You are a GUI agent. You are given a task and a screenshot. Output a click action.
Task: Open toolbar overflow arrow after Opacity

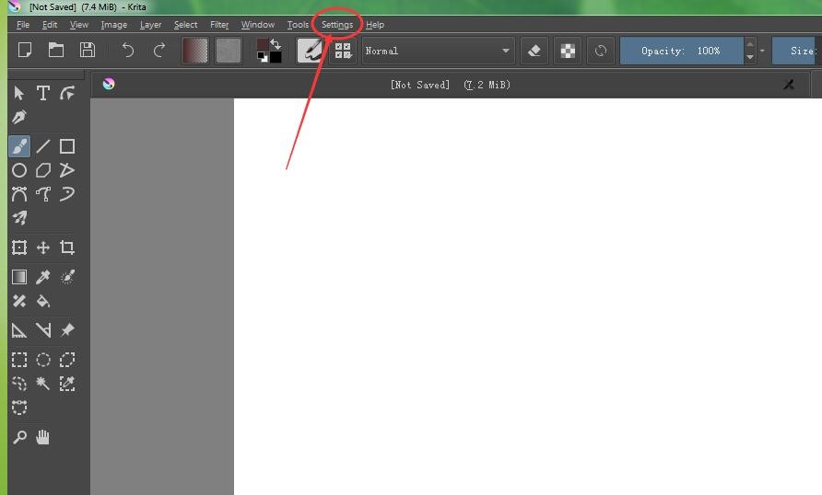click(x=762, y=51)
